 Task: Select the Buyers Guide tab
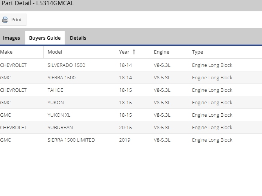tap(45, 38)
